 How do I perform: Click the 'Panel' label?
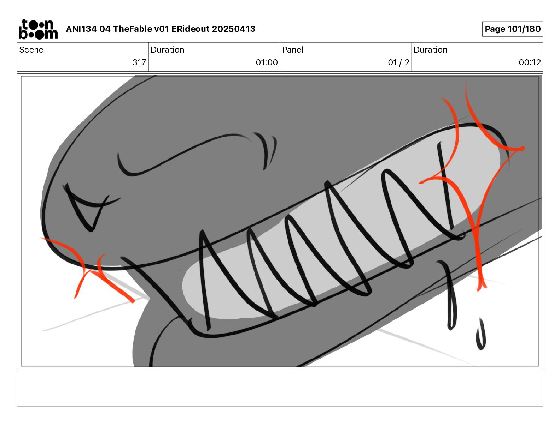(x=293, y=50)
